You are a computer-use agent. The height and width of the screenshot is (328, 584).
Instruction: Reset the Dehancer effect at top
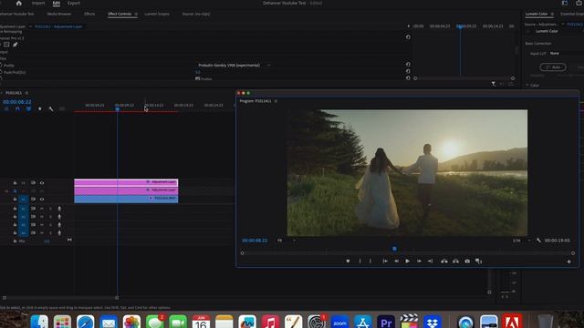tap(408, 36)
